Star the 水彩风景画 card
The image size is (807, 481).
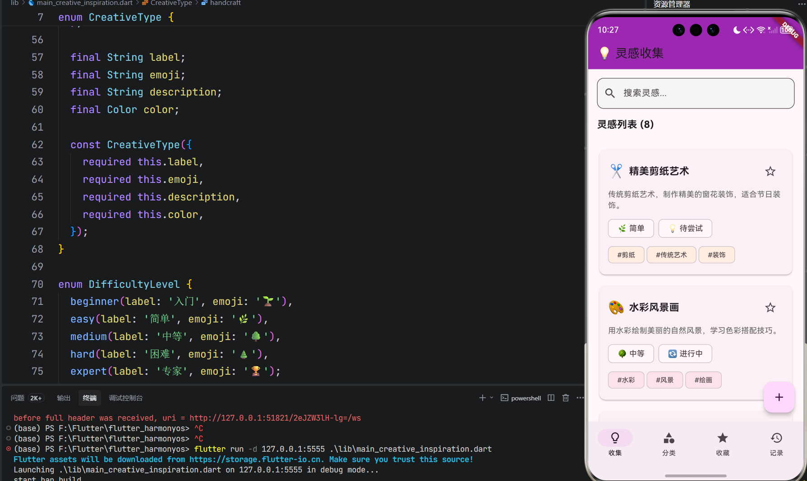coord(770,308)
